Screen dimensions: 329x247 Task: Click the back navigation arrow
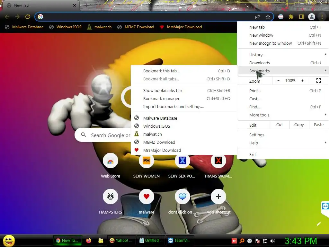pyautogui.click(x=7, y=17)
